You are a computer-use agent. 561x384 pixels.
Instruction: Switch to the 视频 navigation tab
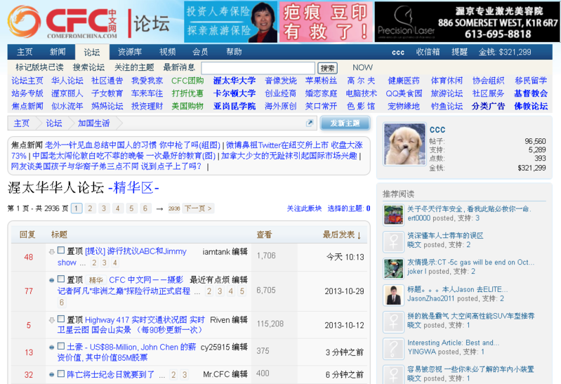pyautogui.click(x=167, y=52)
